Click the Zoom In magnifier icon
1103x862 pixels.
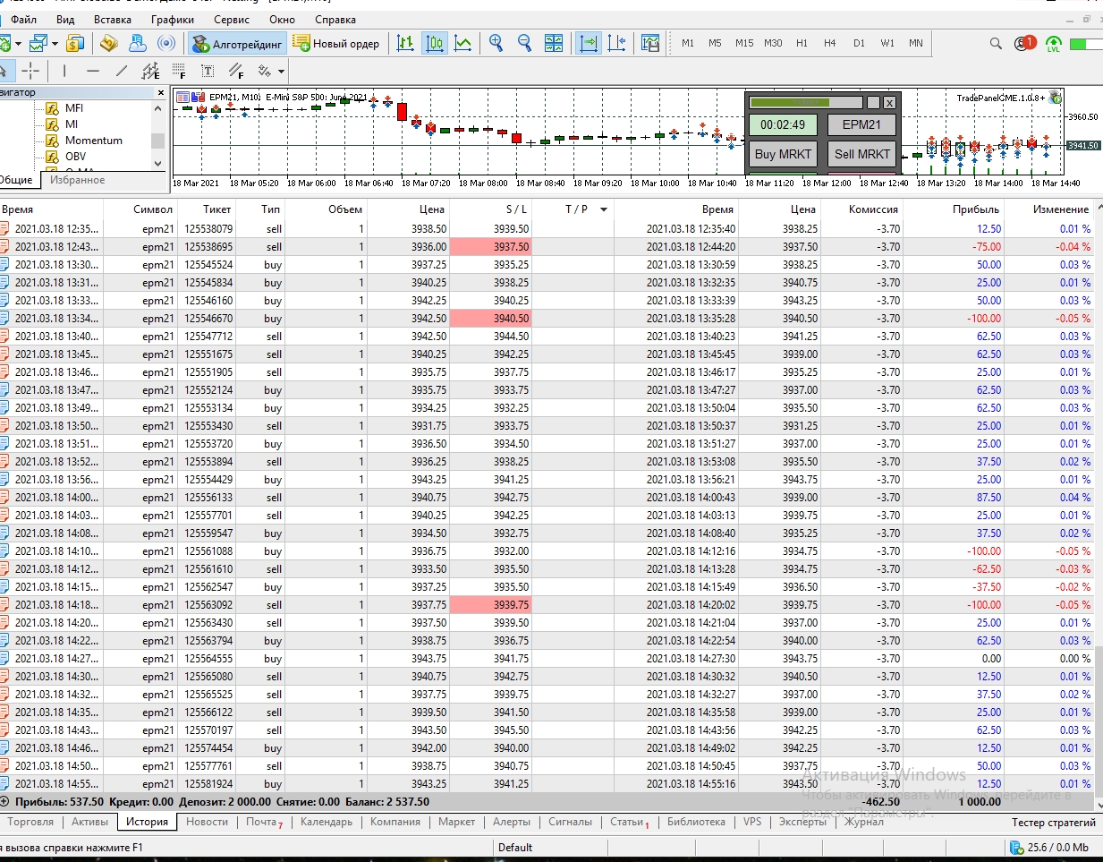pyautogui.click(x=496, y=43)
